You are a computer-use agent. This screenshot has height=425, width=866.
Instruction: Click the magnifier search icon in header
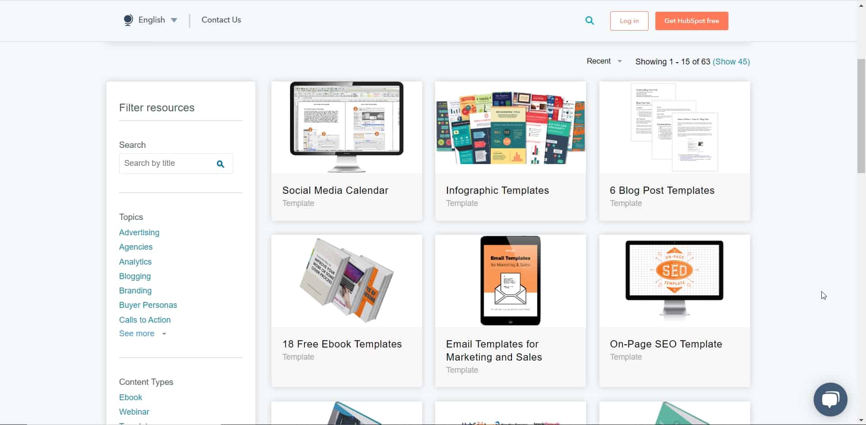[x=590, y=21]
